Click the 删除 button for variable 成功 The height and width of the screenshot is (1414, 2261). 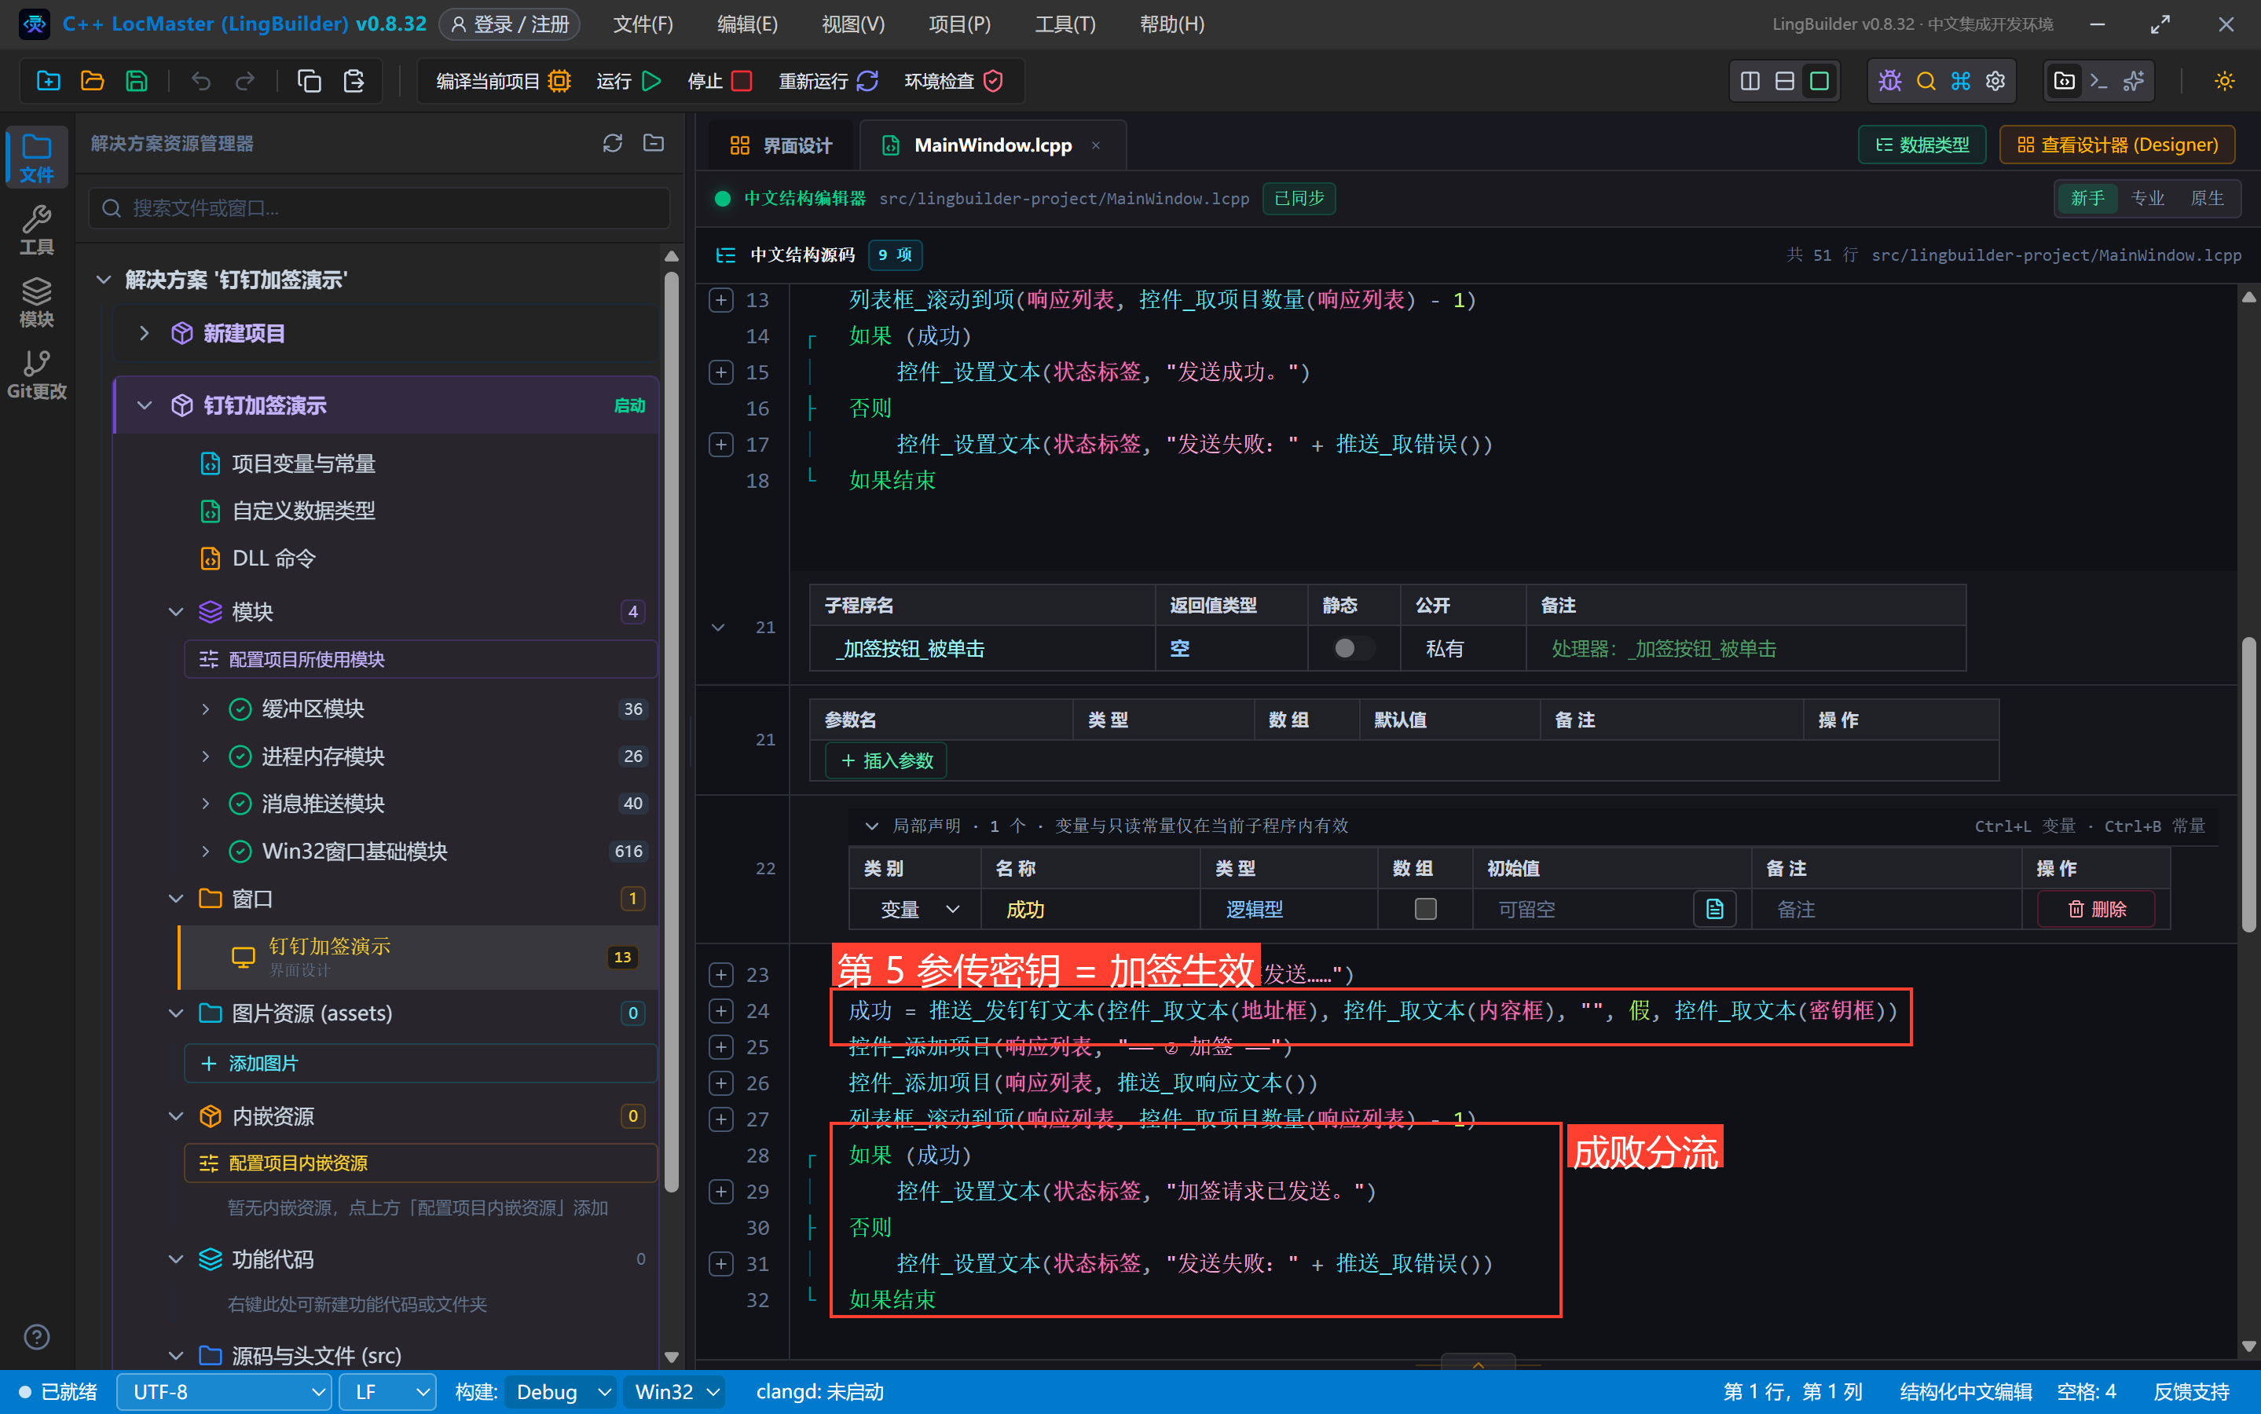2097,909
